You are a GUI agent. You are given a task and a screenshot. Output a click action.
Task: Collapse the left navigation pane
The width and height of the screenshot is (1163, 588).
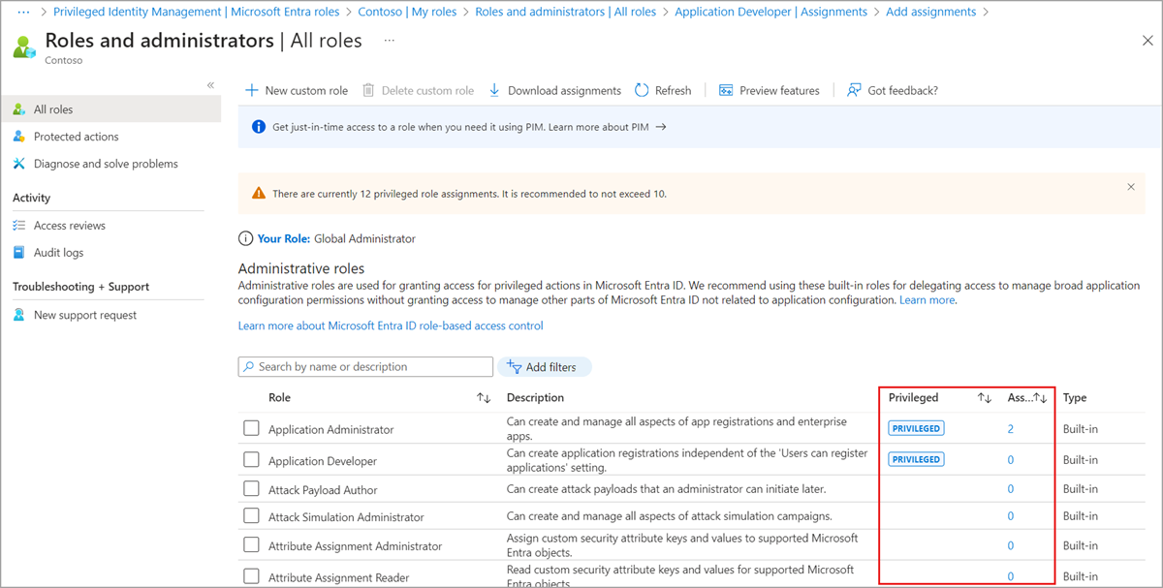coord(210,85)
